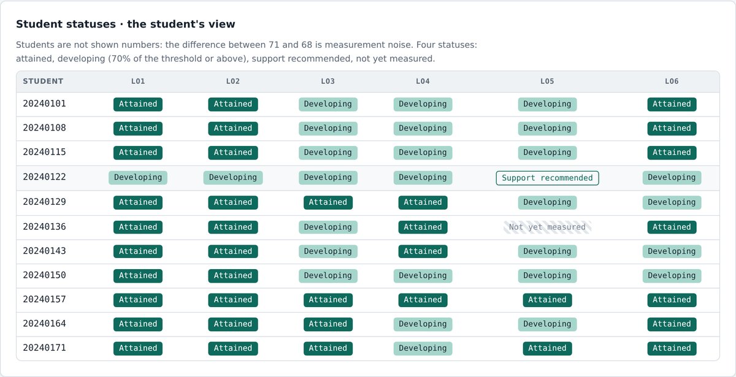The width and height of the screenshot is (736, 377).
Task: Select student ID 20240115
Action: [44, 153]
